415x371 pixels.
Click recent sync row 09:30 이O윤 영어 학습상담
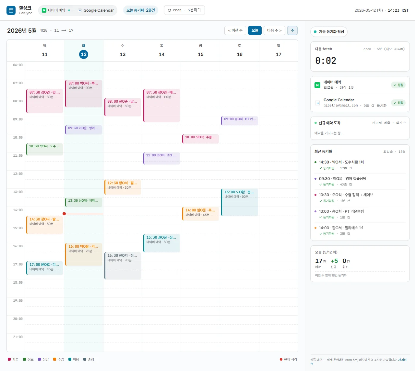click(x=360, y=181)
